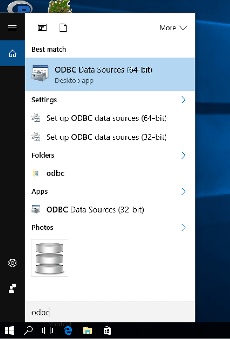Launch Microsoft Edge from the taskbar
230x339 pixels.
pyautogui.click(x=68, y=330)
